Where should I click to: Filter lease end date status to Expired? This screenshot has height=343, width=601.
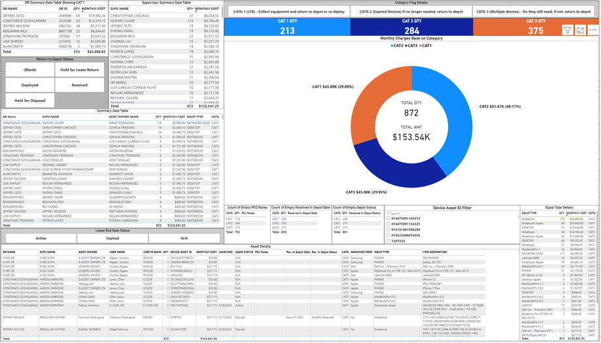tap(112, 238)
